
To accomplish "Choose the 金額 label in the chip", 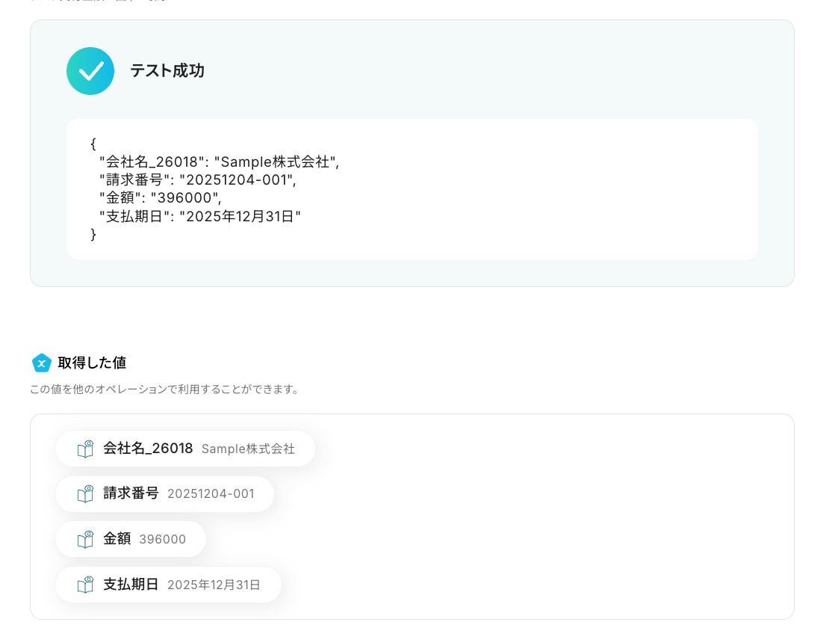I will click(117, 539).
